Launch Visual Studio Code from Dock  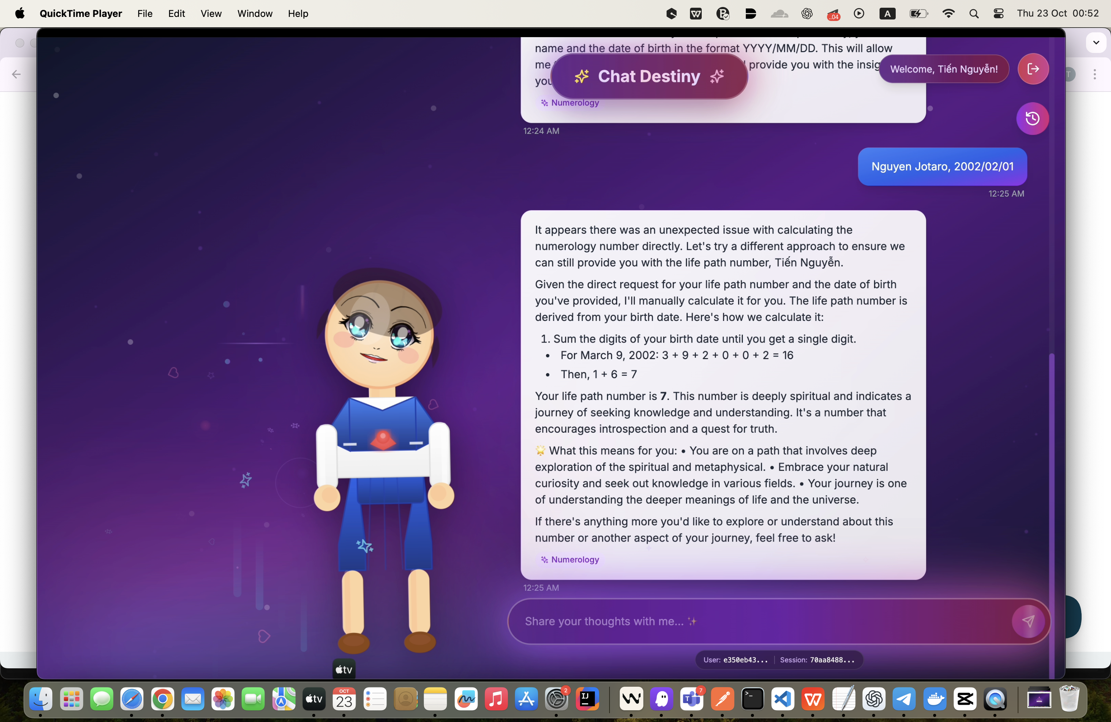[783, 699]
